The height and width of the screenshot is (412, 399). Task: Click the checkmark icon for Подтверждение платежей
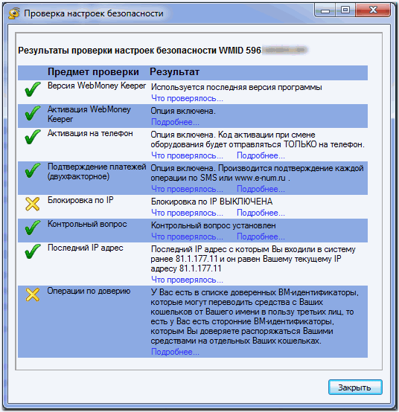[x=33, y=170]
